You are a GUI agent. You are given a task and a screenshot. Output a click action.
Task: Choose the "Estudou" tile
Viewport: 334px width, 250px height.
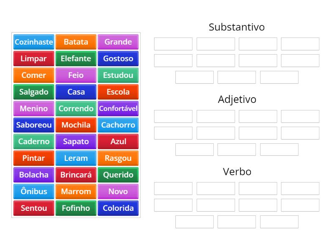click(118, 75)
